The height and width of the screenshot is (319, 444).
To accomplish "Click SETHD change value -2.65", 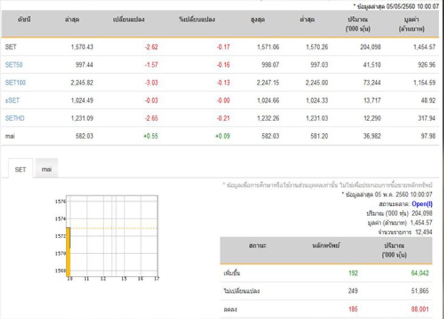I will (x=151, y=118).
